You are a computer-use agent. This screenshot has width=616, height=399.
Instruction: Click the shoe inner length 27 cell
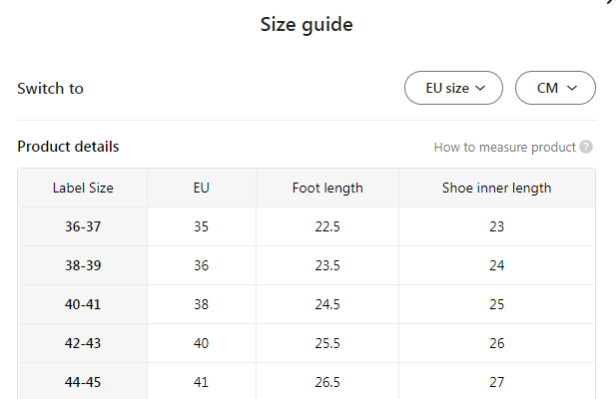pos(496,381)
